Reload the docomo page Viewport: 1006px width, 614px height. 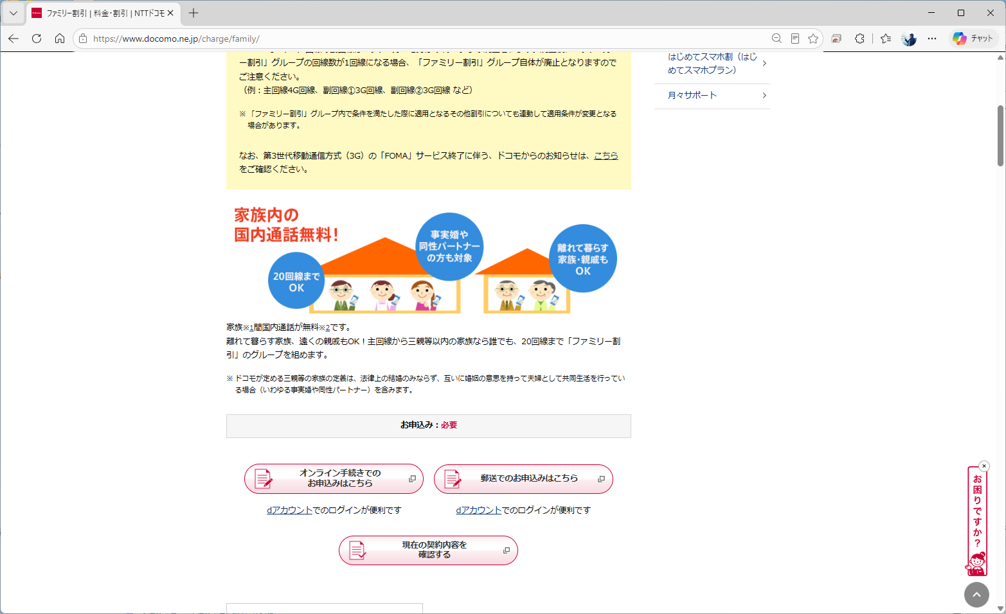(37, 39)
